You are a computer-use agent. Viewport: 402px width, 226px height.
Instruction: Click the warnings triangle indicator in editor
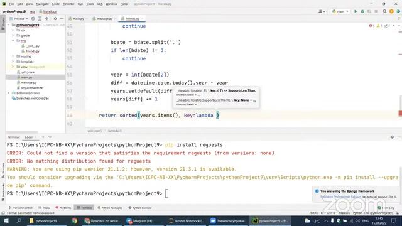[379, 26]
